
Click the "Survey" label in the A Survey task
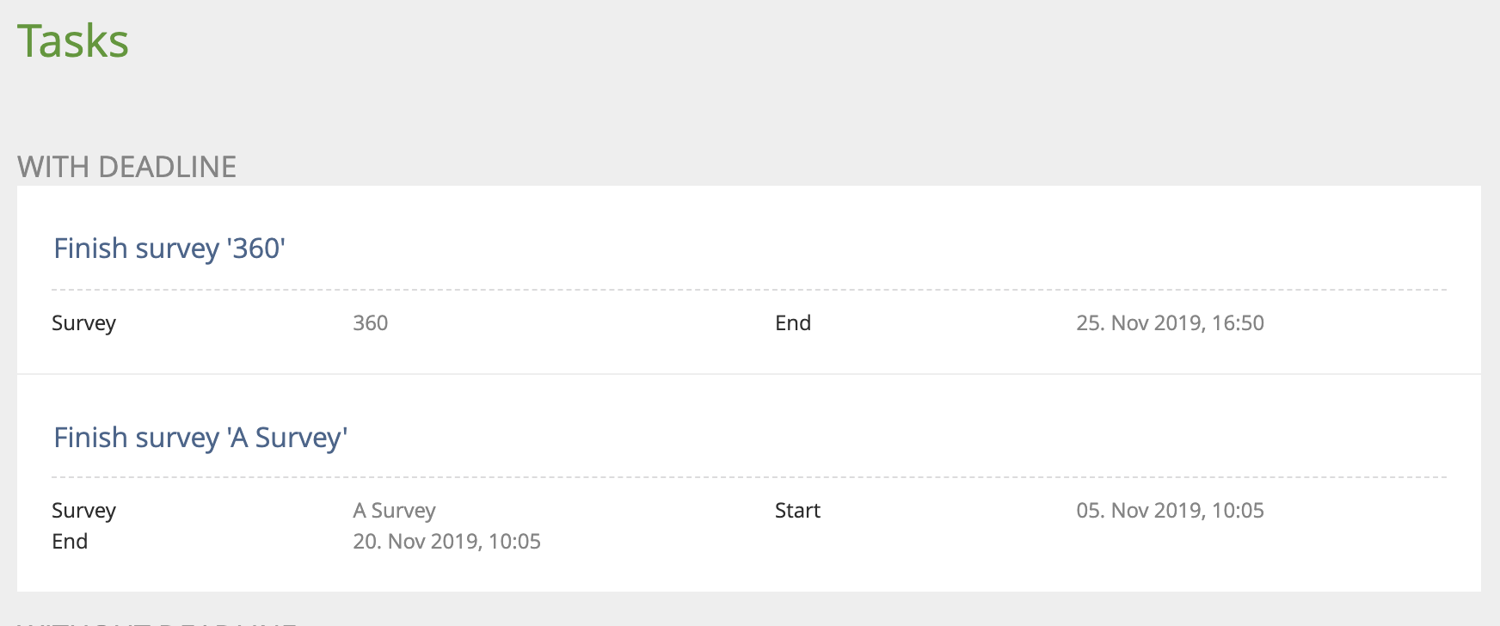[x=83, y=511]
